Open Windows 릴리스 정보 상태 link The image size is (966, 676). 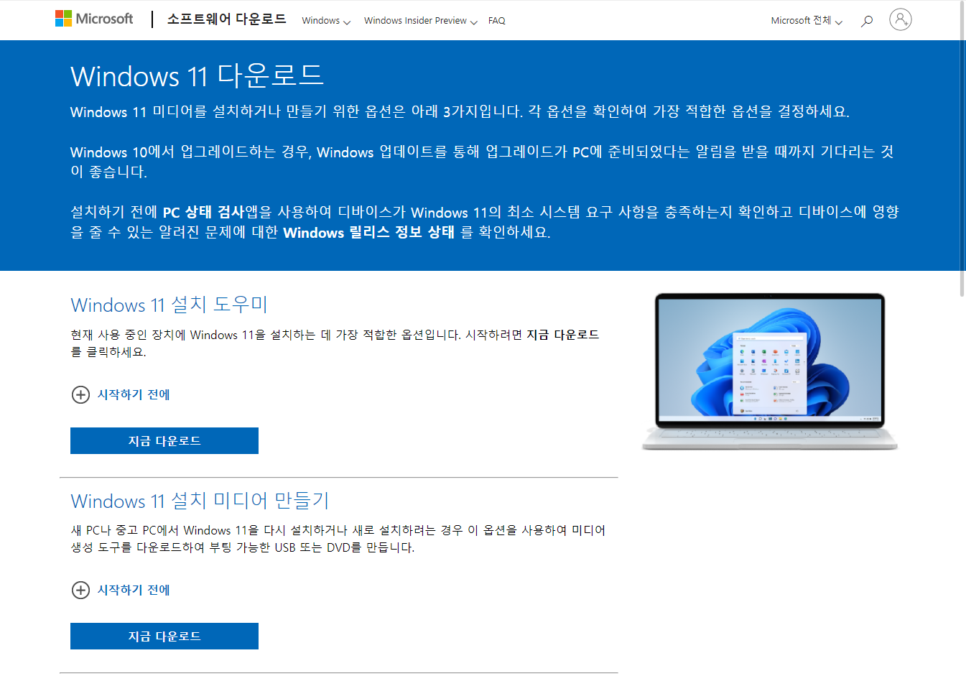(x=369, y=232)
